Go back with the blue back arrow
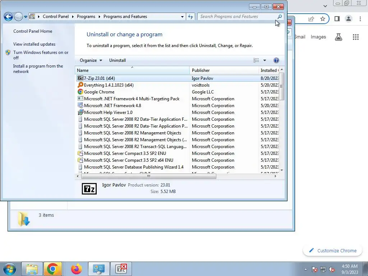Screen dimensions: 368x276 click(x=8, y=17)
